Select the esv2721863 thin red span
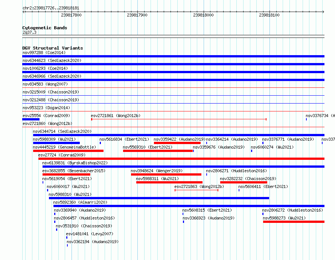Viewport: 335px width, 260px height. [x=196, y=190]
